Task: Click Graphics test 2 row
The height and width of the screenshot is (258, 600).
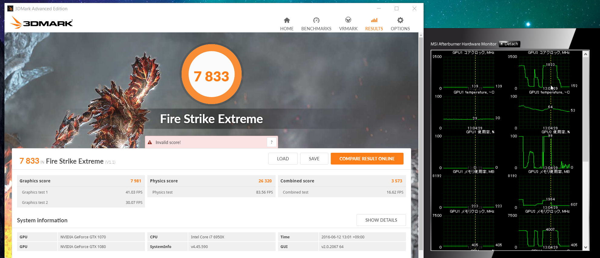Action: point(81,202)
